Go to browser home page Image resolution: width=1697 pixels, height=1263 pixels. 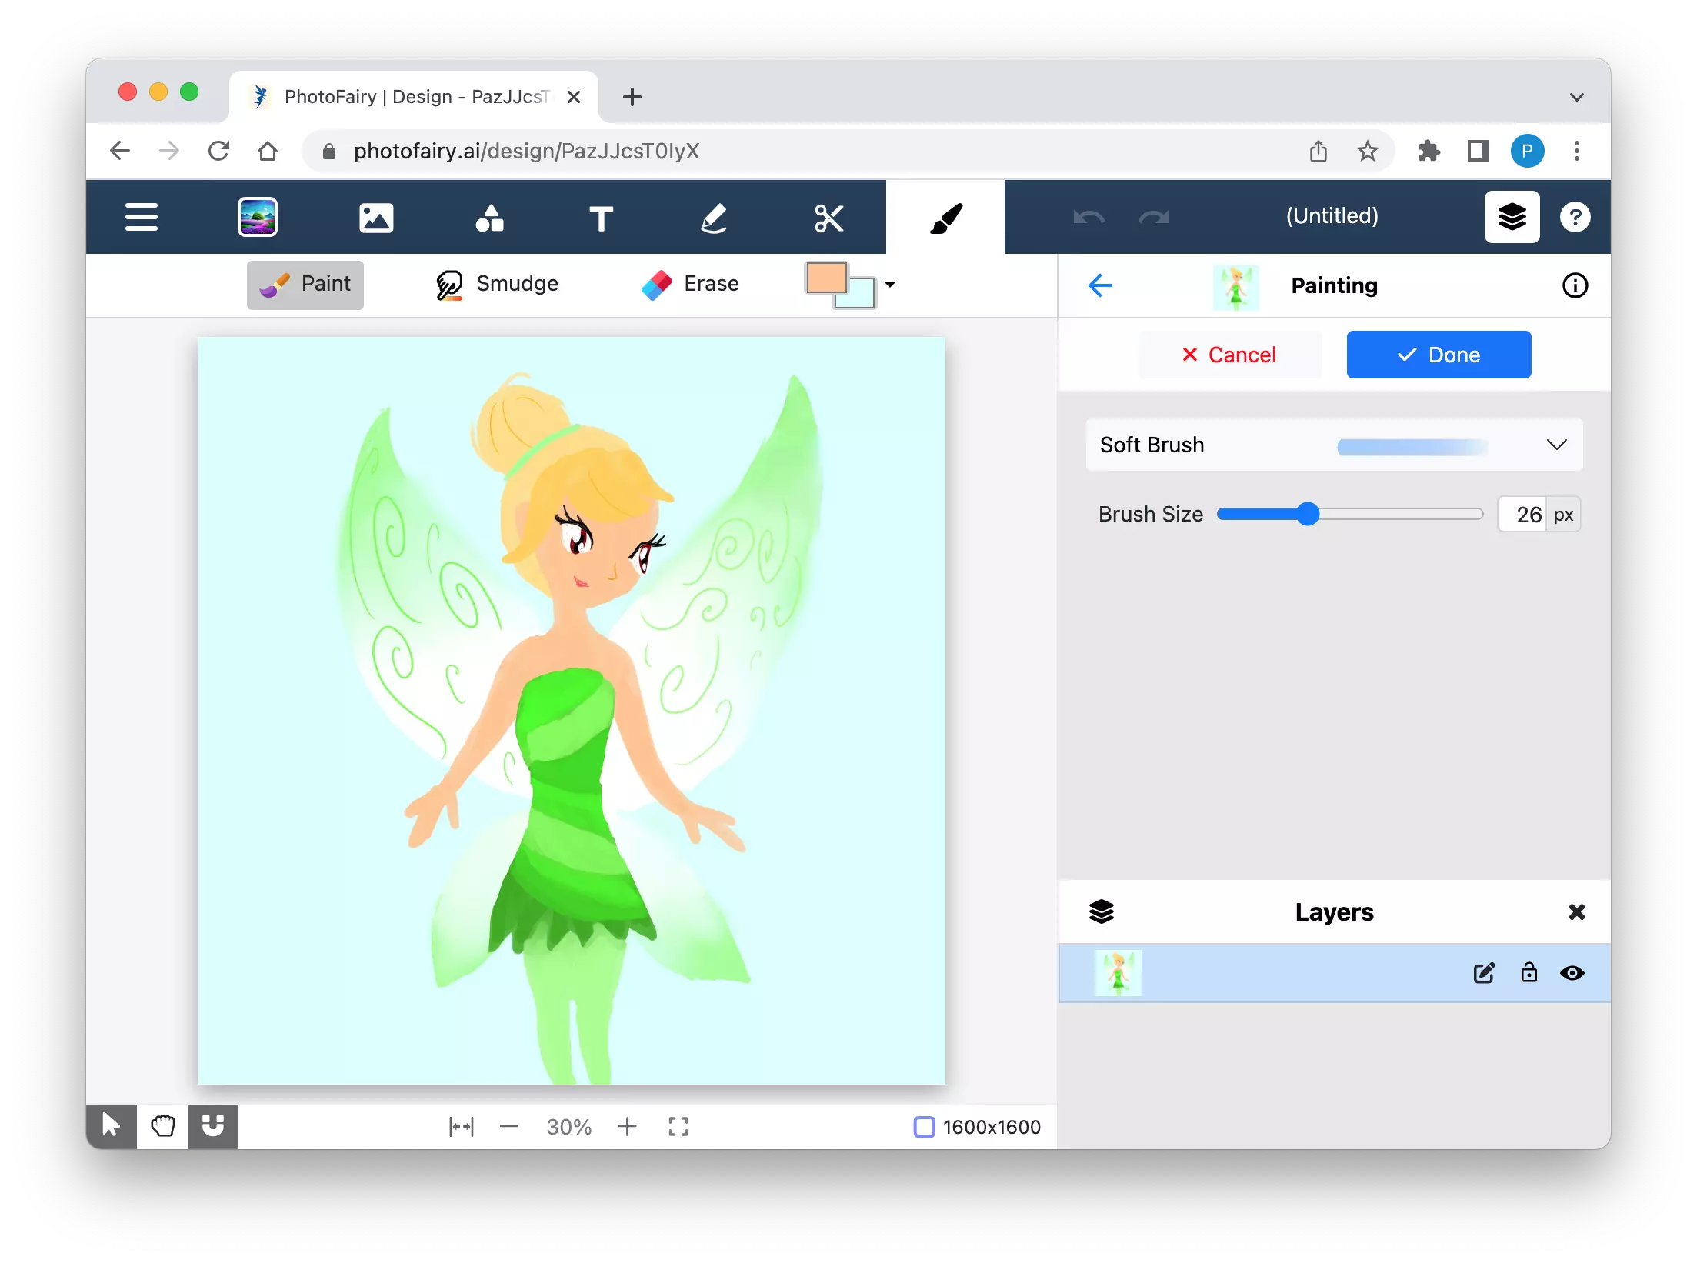[268, 151]
